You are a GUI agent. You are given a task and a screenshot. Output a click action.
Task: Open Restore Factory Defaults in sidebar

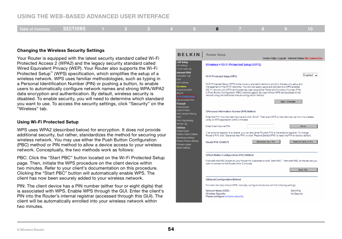[187, 134]
